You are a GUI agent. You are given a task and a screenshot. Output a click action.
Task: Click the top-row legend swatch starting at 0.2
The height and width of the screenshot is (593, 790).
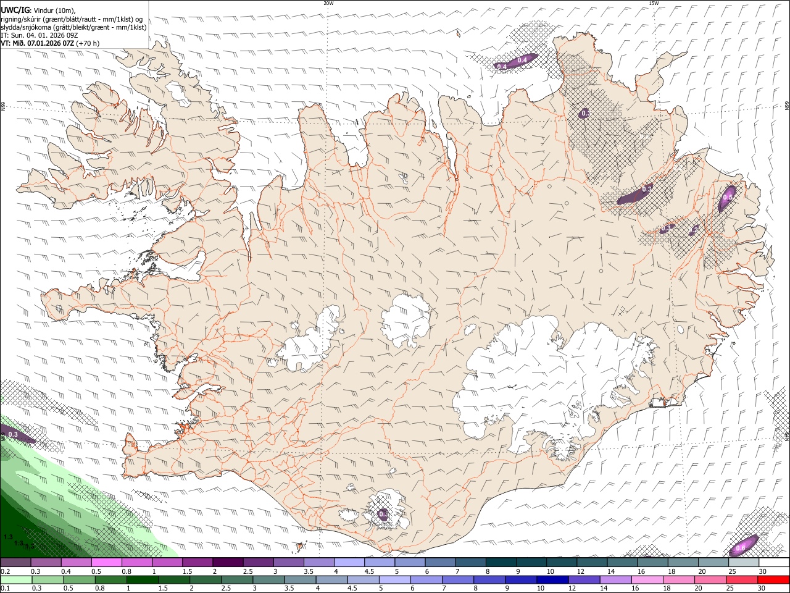[15, 563]
